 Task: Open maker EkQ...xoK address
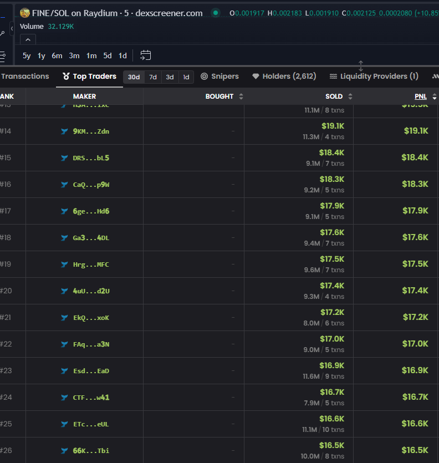coord(91,317)
